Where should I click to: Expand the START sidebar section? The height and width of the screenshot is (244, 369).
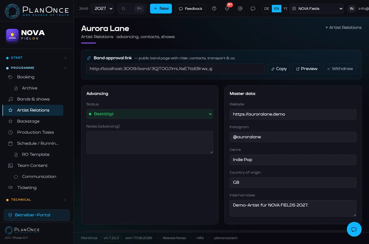(37, 58)
